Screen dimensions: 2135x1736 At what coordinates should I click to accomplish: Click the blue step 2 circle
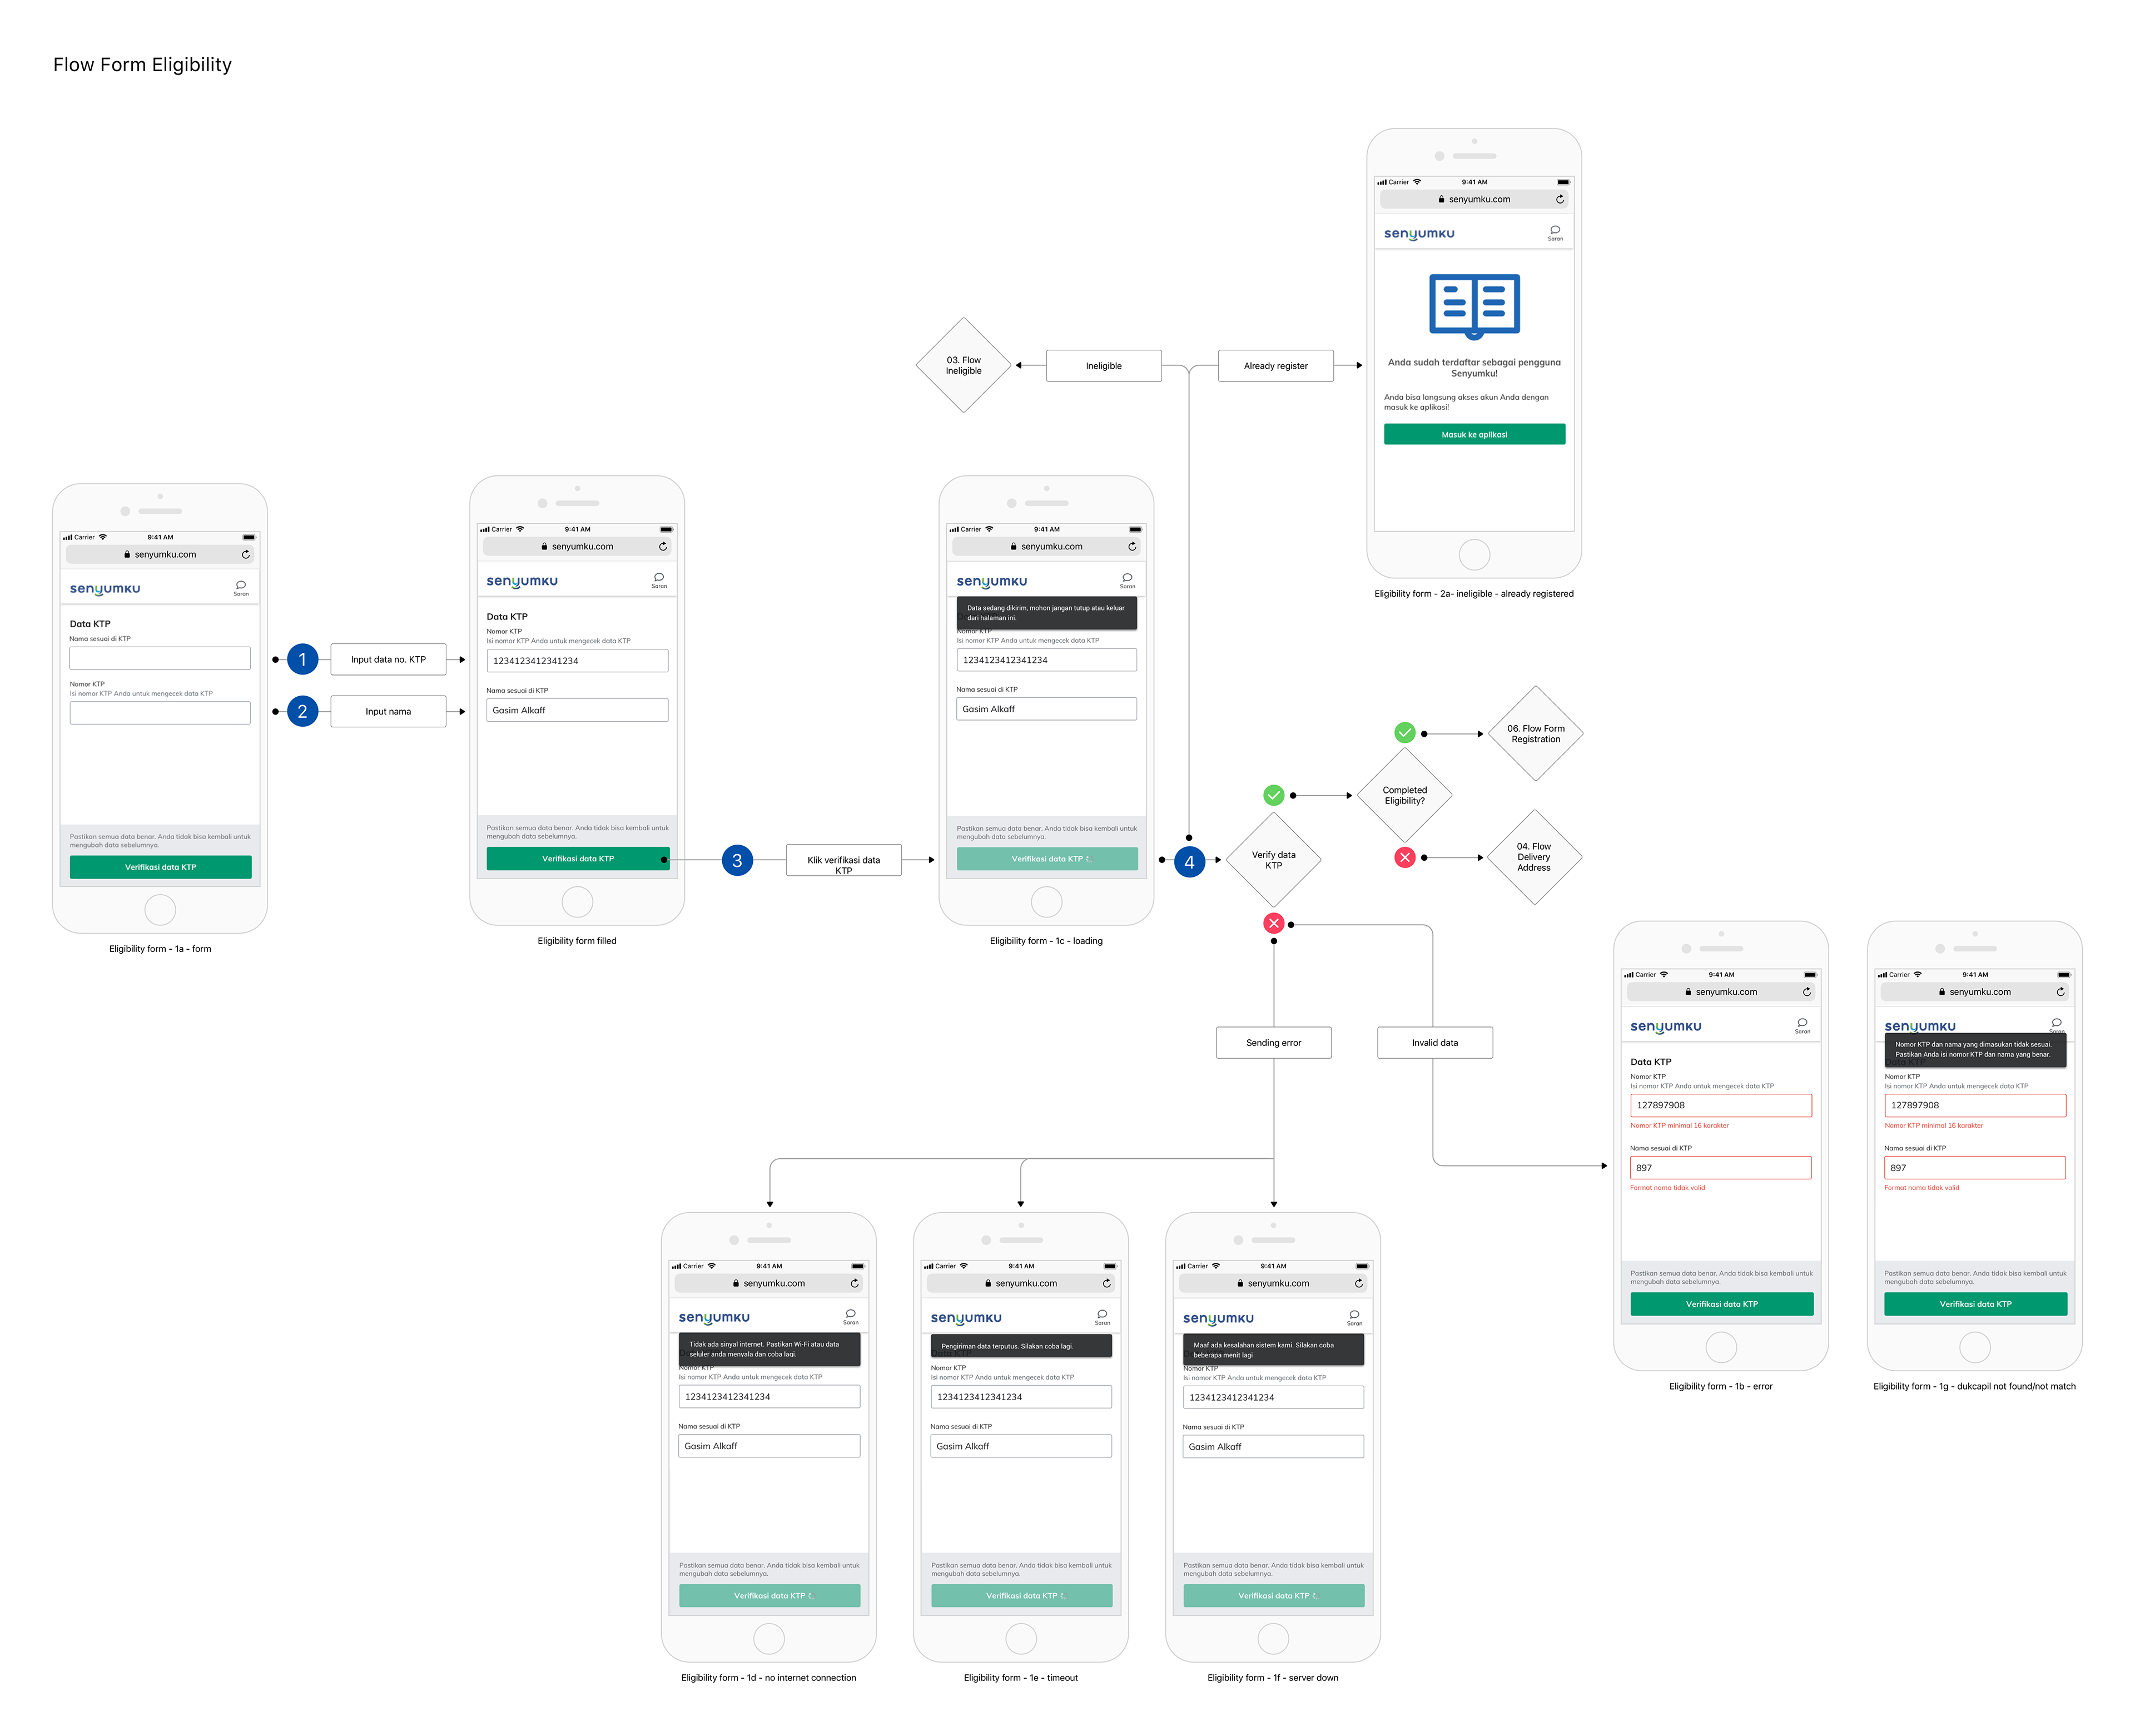point(302,711)
